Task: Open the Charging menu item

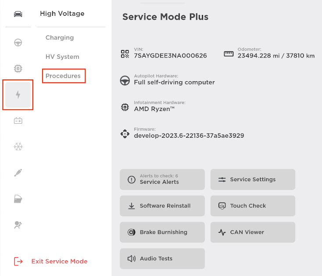Action: pyautogui.click(x=60, y=38)
